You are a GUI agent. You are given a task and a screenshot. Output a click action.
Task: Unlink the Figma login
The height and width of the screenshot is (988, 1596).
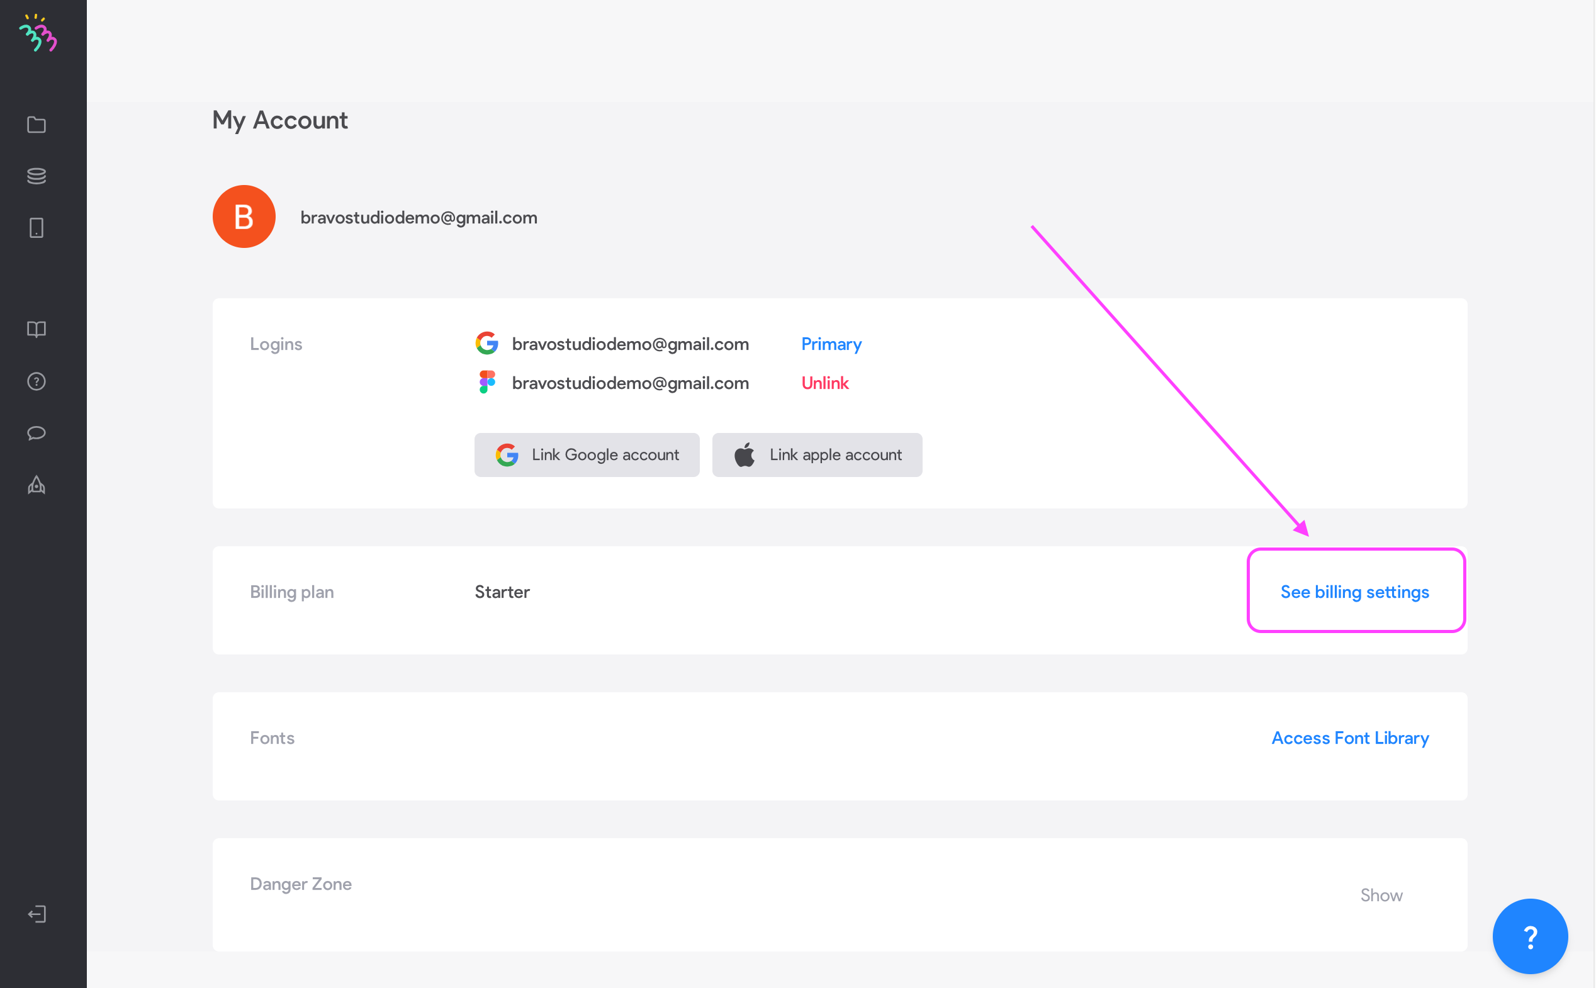tap(824, 383)
